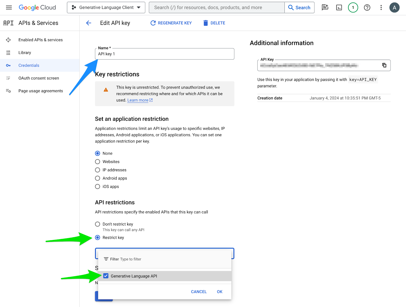406x307 pixels.
Task: Open the AI assistant chat icon
Action: click(x=325, y=8)
